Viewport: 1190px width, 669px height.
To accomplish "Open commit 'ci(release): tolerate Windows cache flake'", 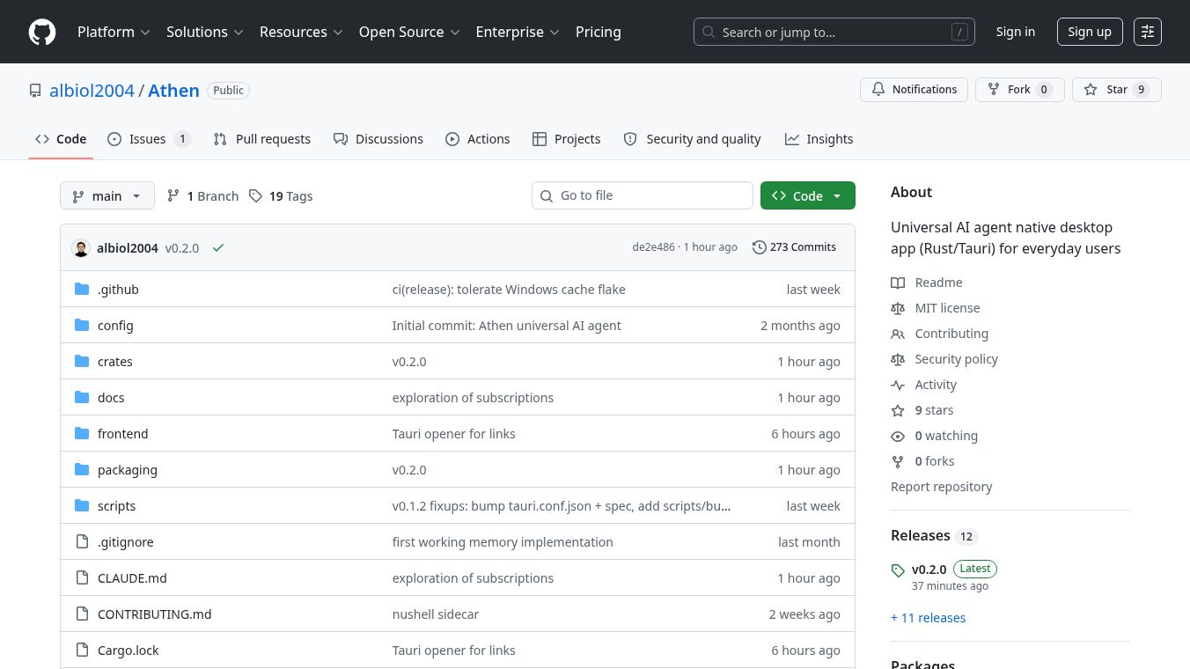I will pyautogui.click(x=509, y=290).
